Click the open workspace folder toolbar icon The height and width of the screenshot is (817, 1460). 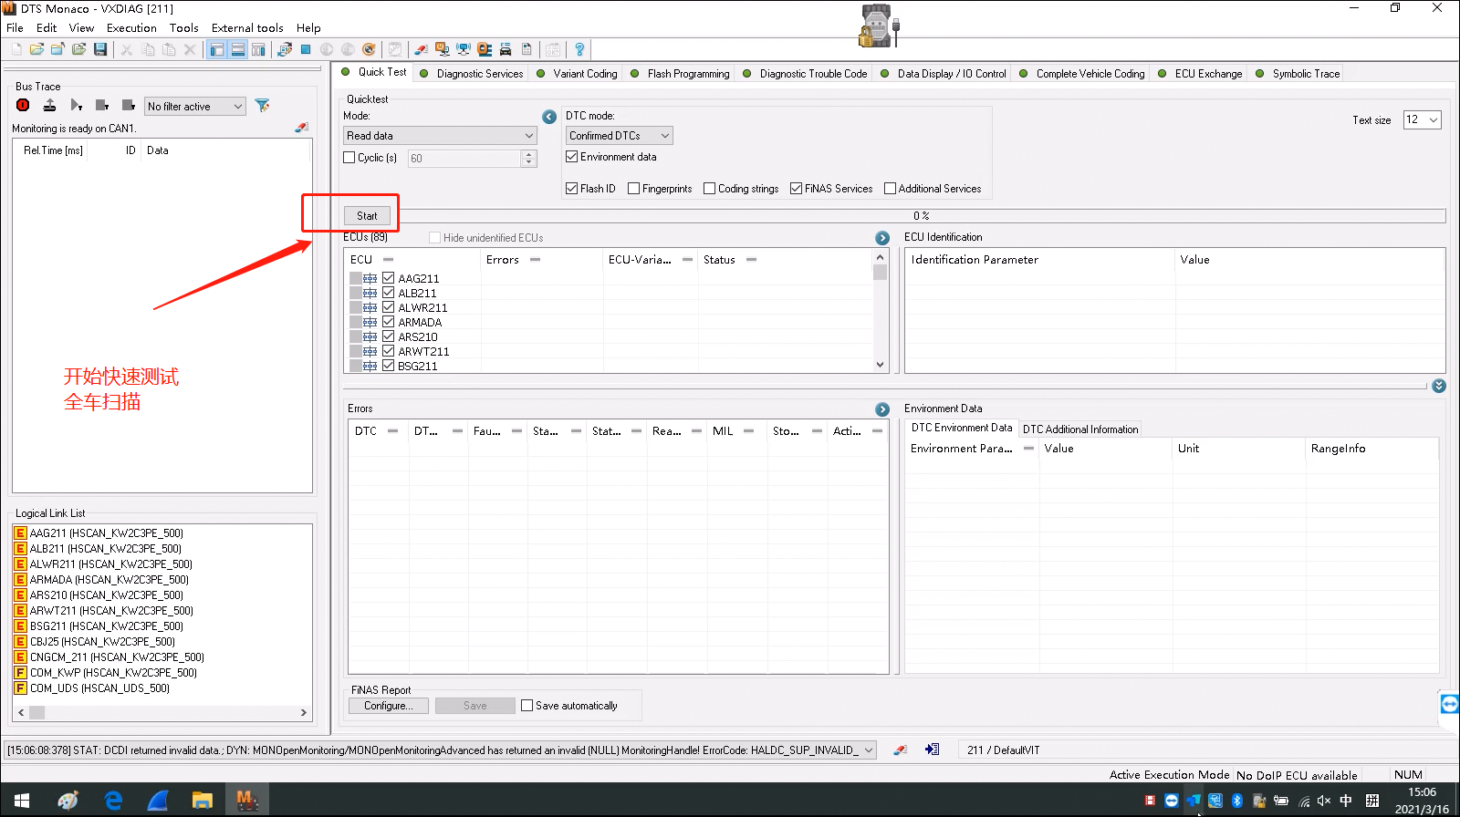(36, 49)
